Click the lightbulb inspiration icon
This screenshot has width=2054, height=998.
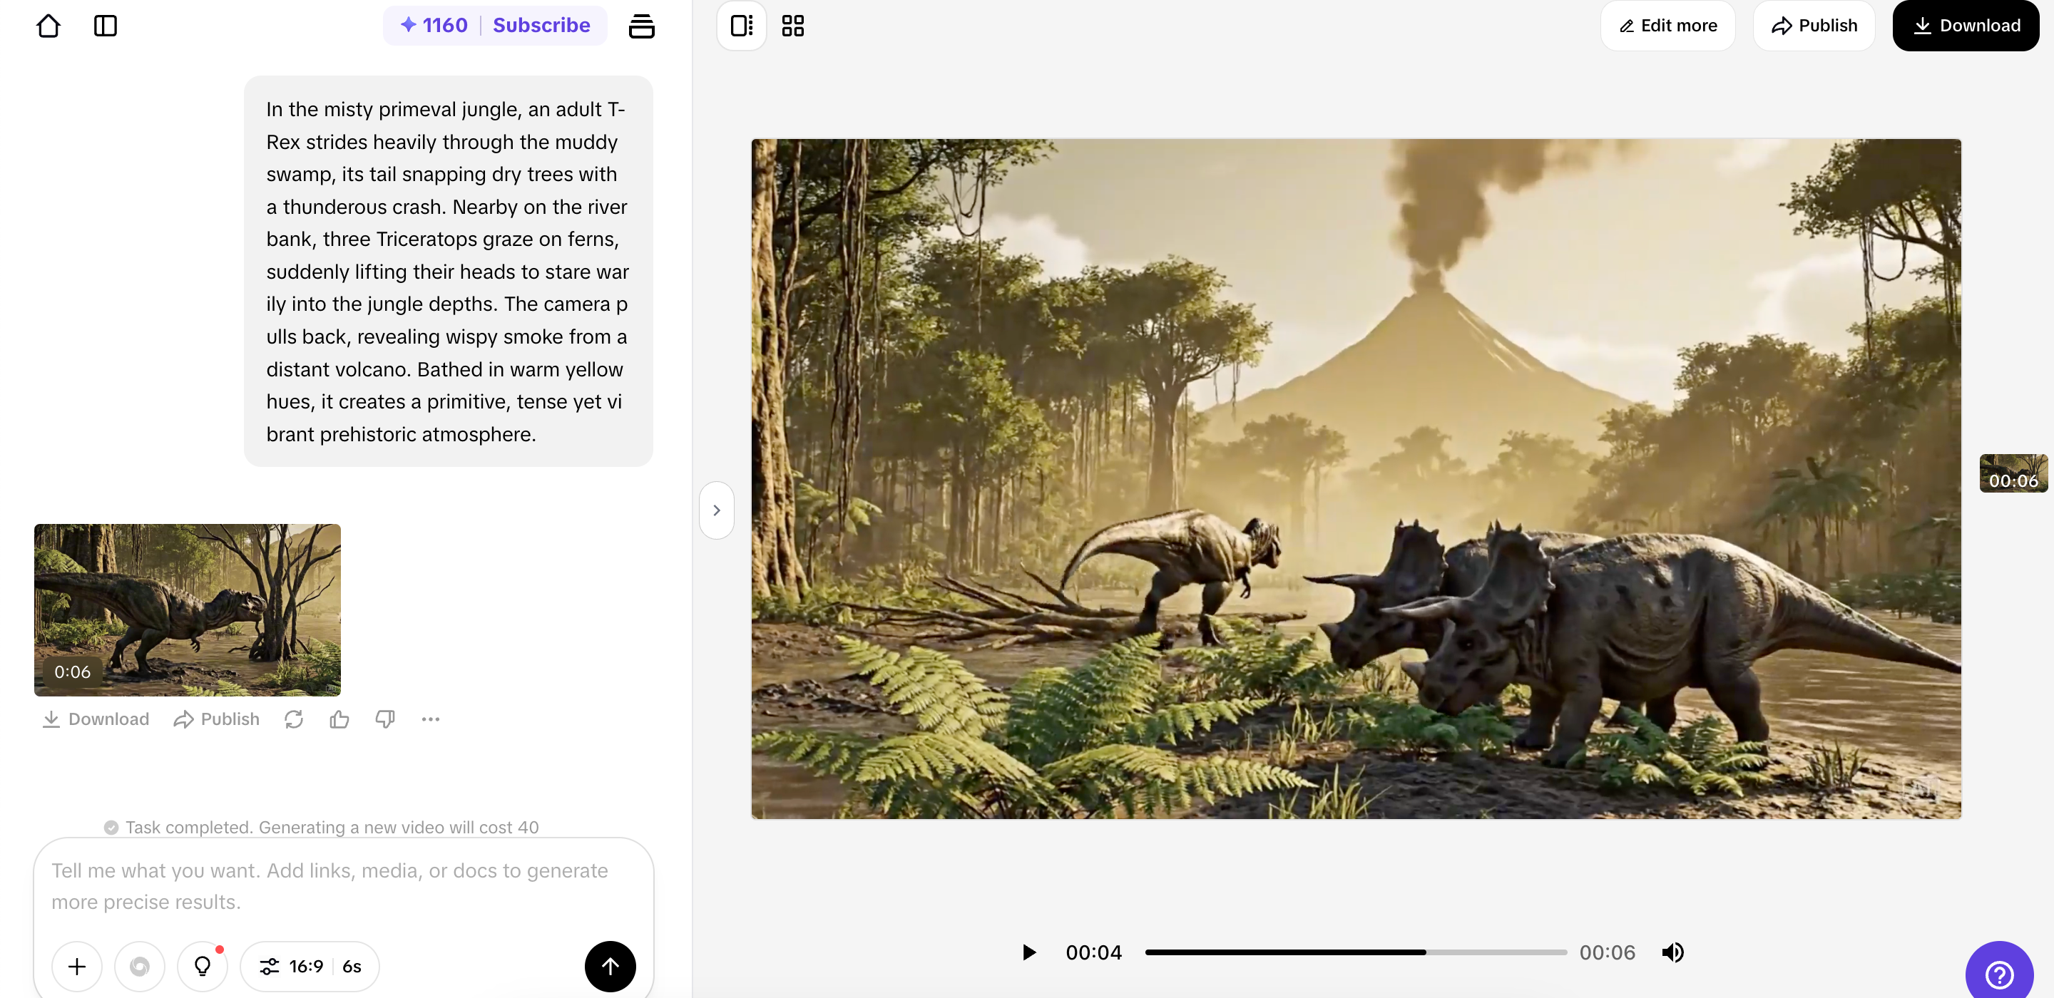pos(203,966)
